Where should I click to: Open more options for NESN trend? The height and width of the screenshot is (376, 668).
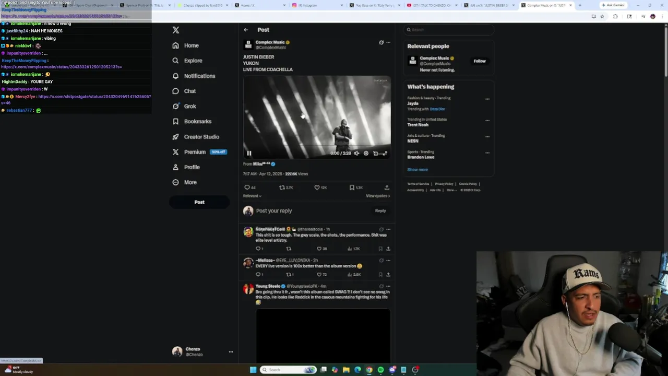[x=487, y=136]
